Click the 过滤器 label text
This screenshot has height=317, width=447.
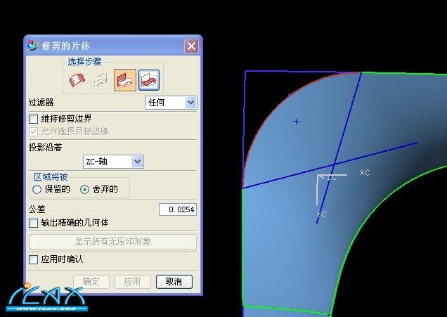click(x=41, y=103)
